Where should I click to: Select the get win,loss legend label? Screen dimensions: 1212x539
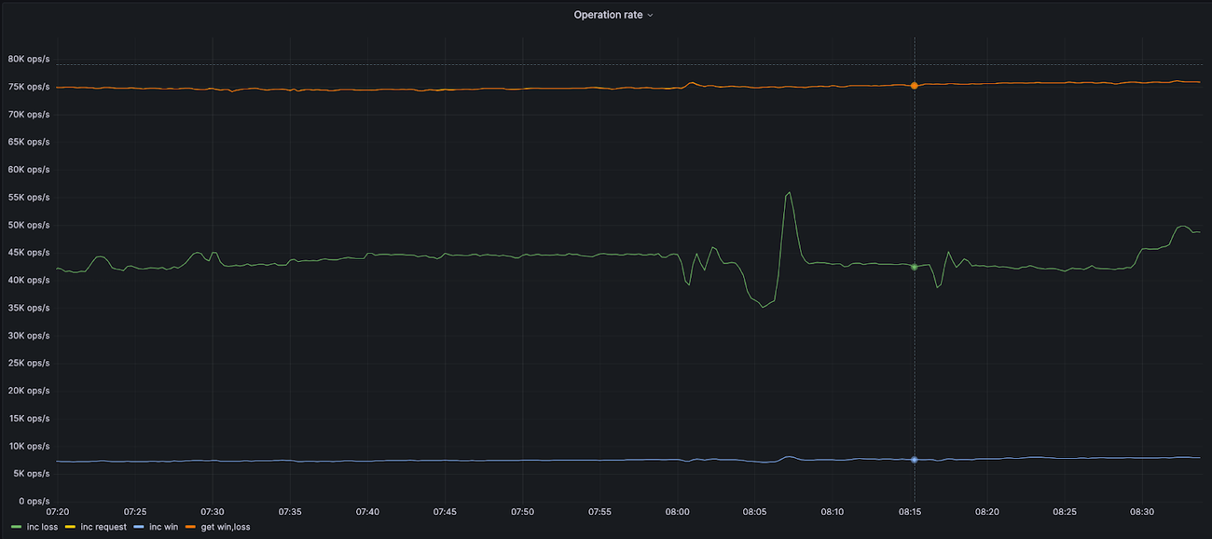coord(225,527)
